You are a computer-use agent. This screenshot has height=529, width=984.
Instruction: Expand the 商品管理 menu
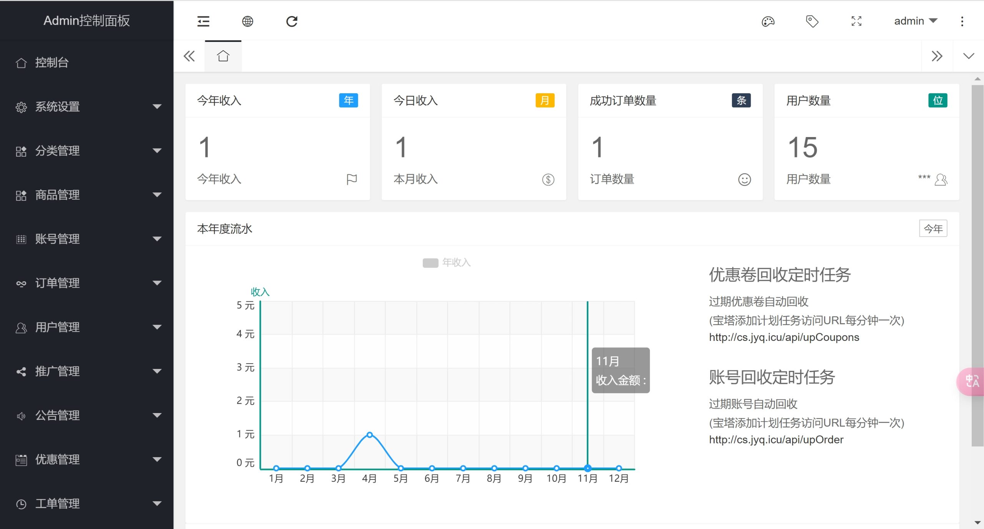[86, 195]
